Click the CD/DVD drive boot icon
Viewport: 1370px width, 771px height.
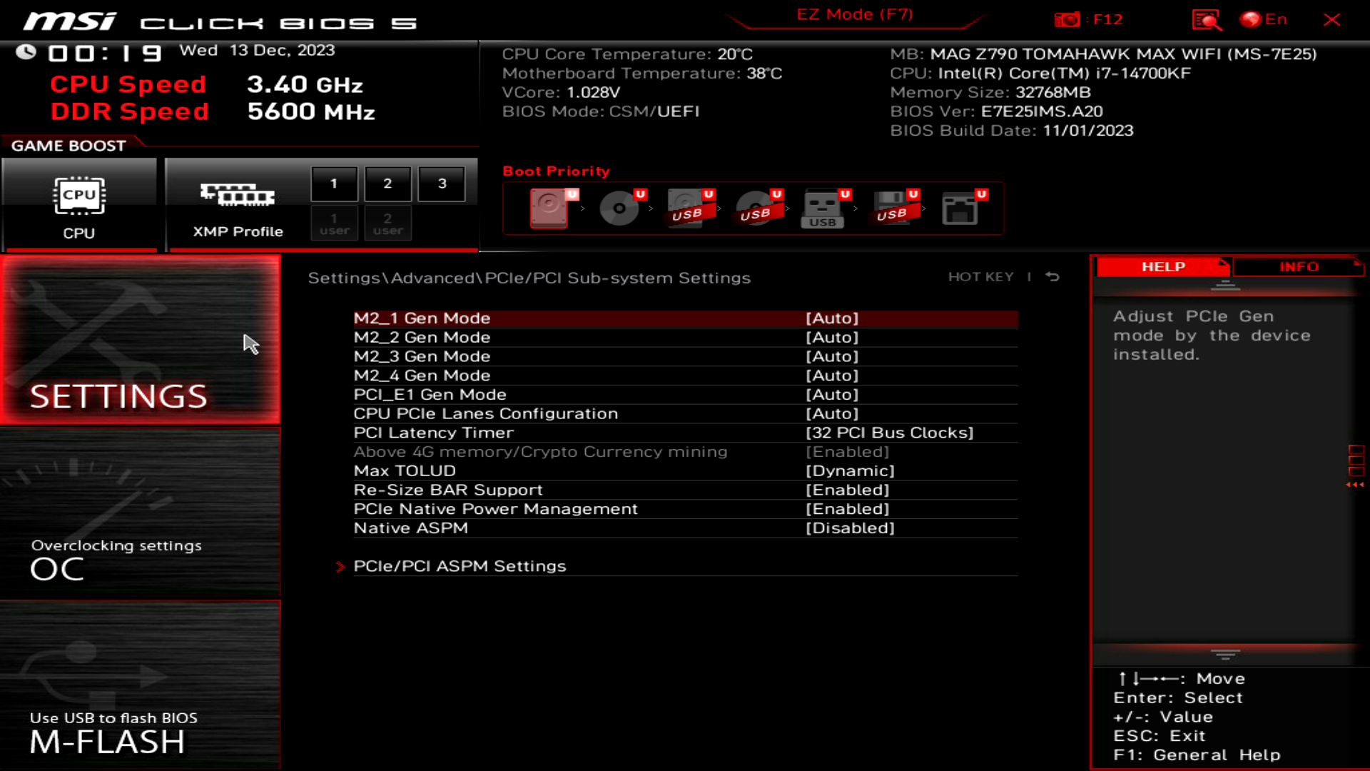tap(618, 208)
